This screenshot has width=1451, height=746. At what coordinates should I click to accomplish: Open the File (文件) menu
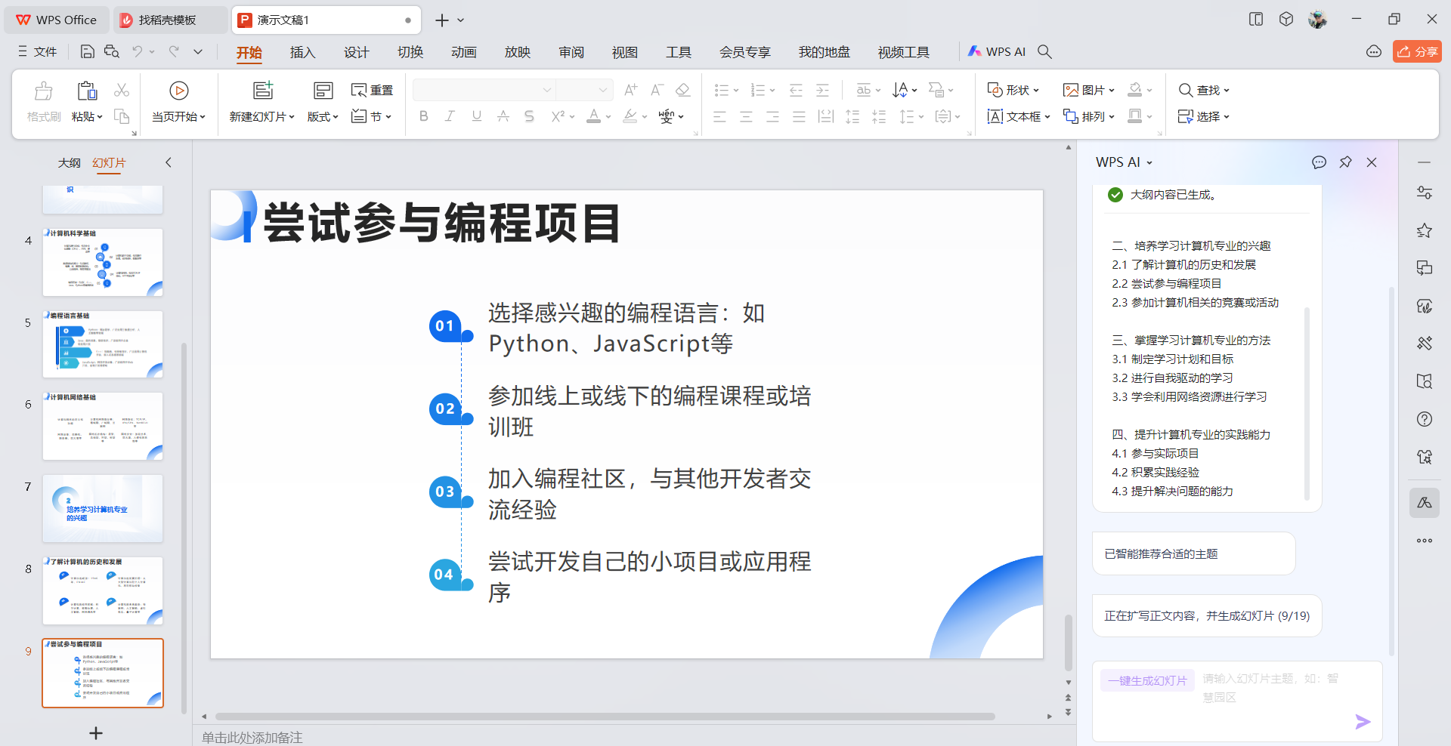[38, 51]
